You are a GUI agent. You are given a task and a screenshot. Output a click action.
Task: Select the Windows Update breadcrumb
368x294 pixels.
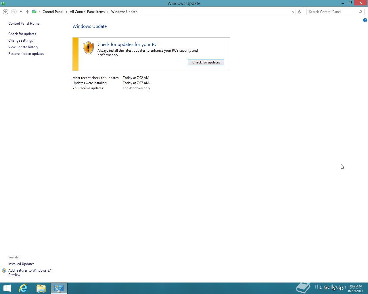124,12
